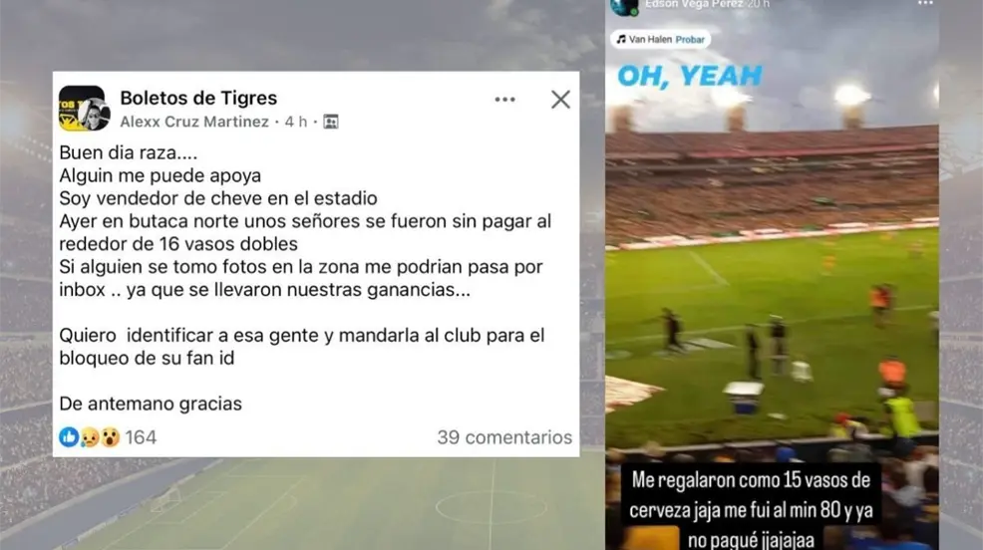Open Edson Vega Perez story profile picture
The image size is (983, 550).
[x=624, y=6]
